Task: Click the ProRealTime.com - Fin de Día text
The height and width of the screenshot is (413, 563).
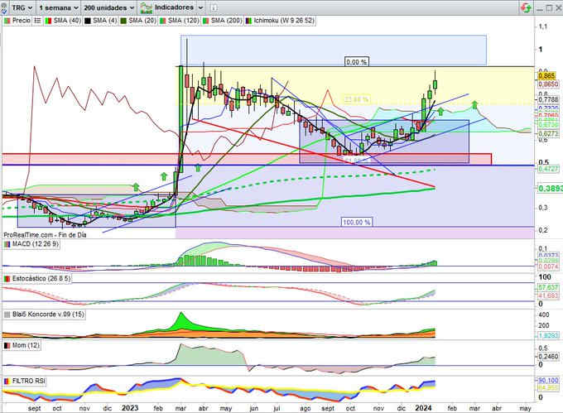Action: coord(45,235)
